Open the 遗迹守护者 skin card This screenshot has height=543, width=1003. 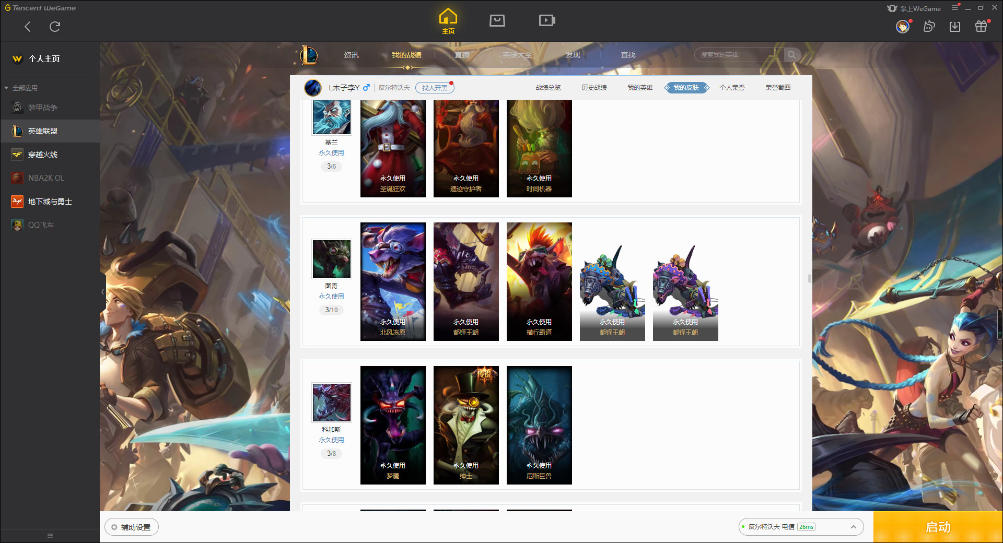click(x=466, y=149)
